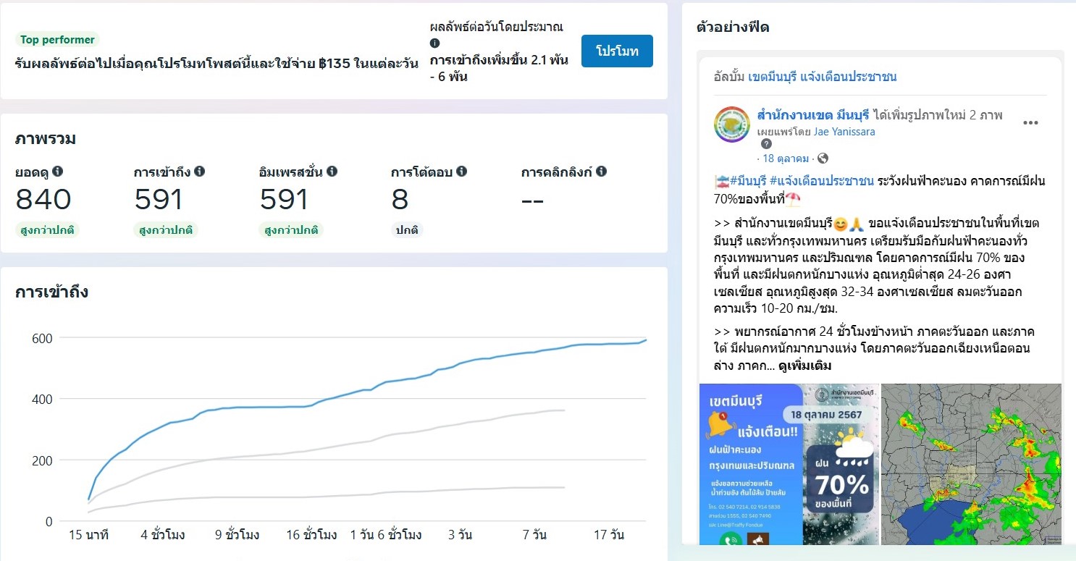Image resolution: width=1076 pixels, height=561 pixels.
Task: Click the 7 วัน marker on reach chart
Action: click(534, 536)
